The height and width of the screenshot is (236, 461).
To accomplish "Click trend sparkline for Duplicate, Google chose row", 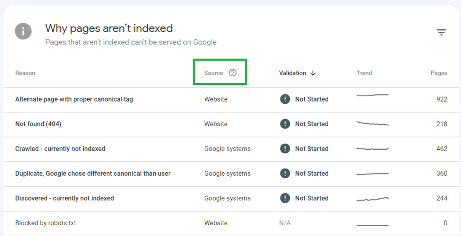I will pyautogui.click(x=372, y=174).
